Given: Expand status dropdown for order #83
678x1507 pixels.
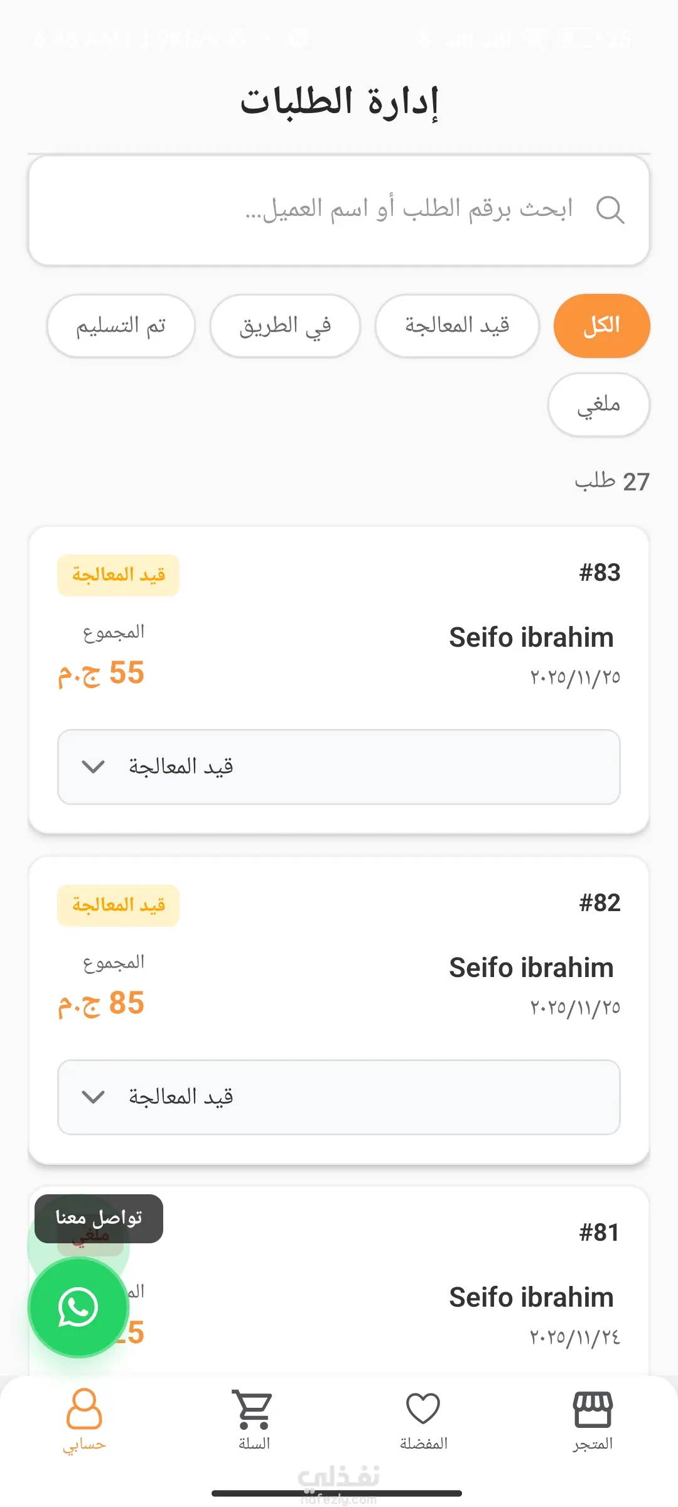Looking at the screenshot, I should click(x=339, y=767).
